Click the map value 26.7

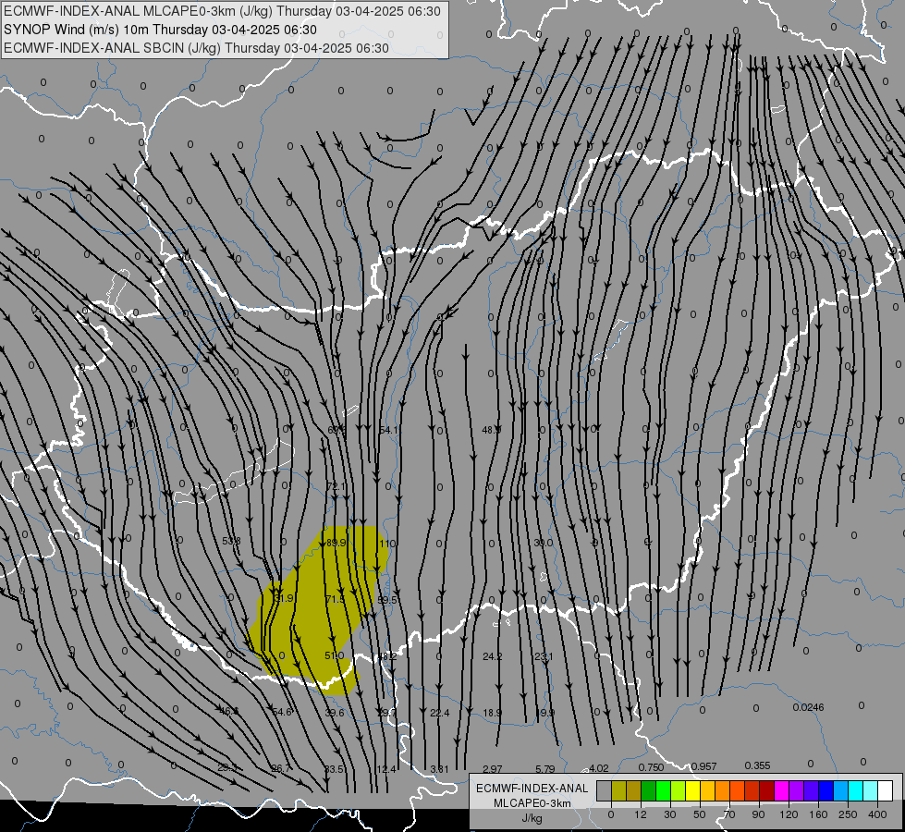click(x=281, y=768)
